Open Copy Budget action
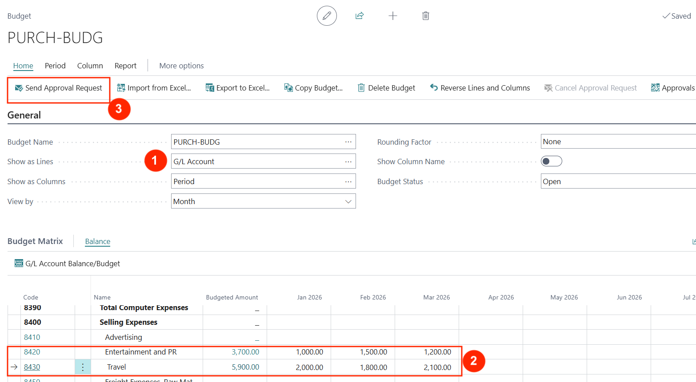The width and height of the screenshot is (696, 382). (314, 88)
